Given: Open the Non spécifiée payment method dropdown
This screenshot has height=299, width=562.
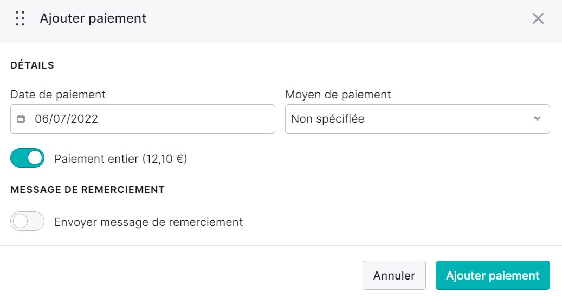Looking at the screenshot, I should pos(417,119).
